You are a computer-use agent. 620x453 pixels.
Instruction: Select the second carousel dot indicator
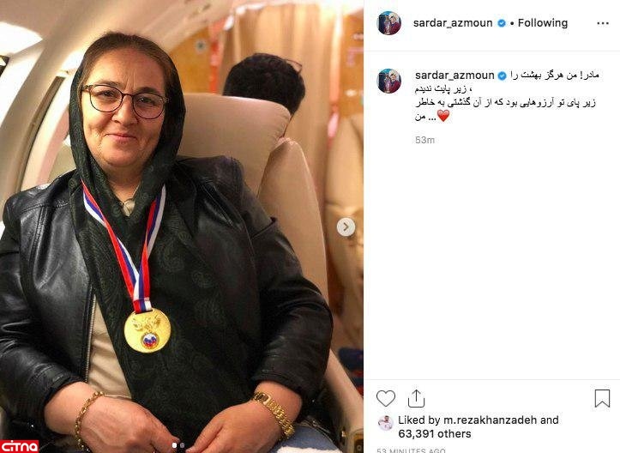(182, 445)
